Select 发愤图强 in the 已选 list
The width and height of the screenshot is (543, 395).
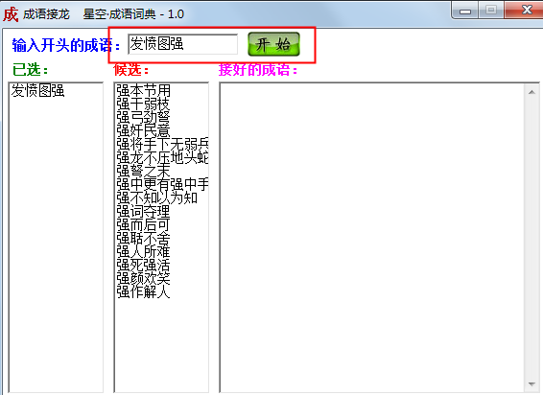pyautogui.click(x=37, y=91)
